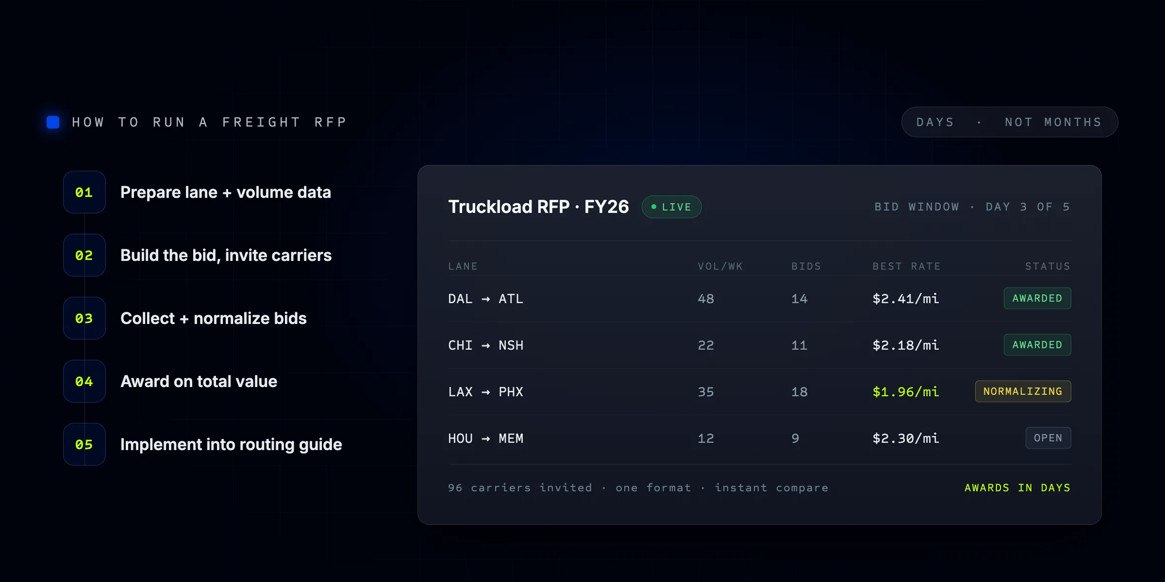Select step badge 03
This screenshot has width=1165, height=582.
(x=84, y=318)
